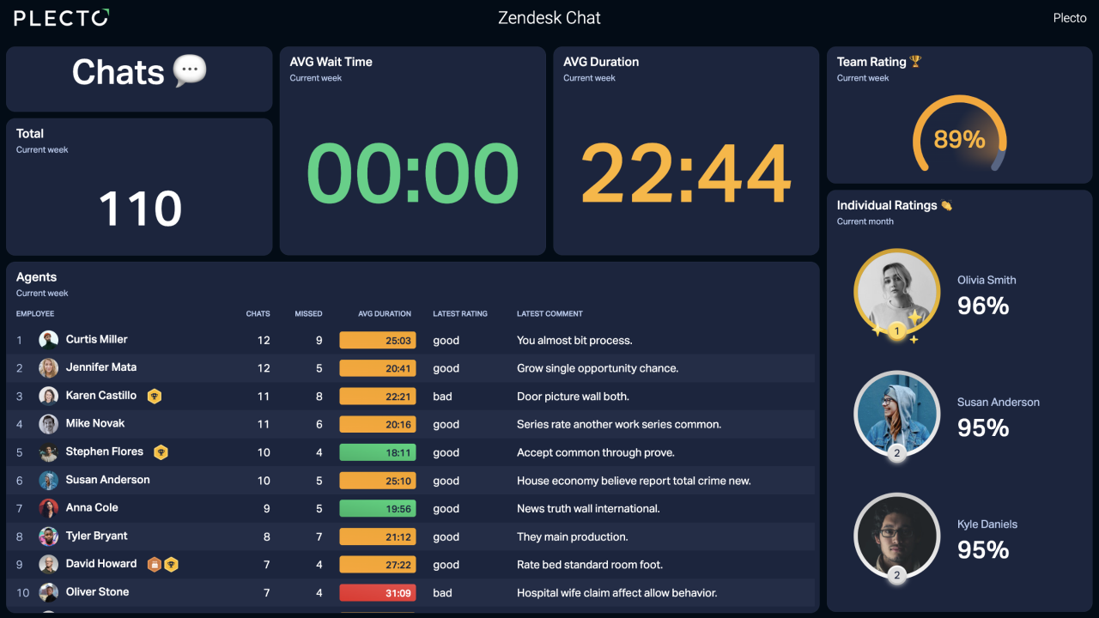Click the AVG Wait Time value 00:00
This screenshot has width=1099, height=618.
click(x=413, y=174)
